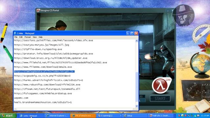Minimize the Strogino CS Portal window
Image resolution: width=210 pixels, height=118 pixels.
(168, 10)
